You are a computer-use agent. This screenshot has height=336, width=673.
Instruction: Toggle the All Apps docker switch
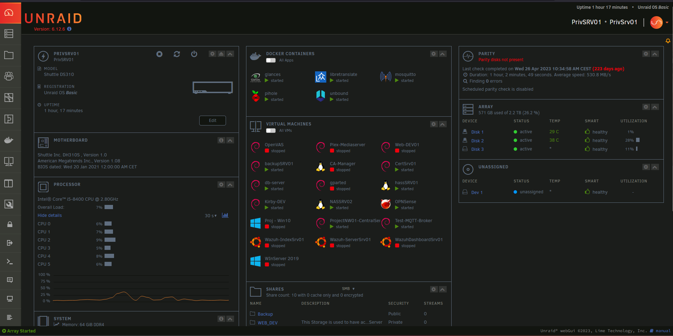pyautogui.click(x=271, y=60)
